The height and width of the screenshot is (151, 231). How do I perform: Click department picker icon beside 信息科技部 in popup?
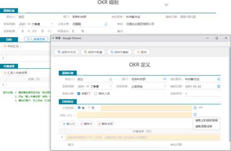pyautogui.click(x=165, y=79)
